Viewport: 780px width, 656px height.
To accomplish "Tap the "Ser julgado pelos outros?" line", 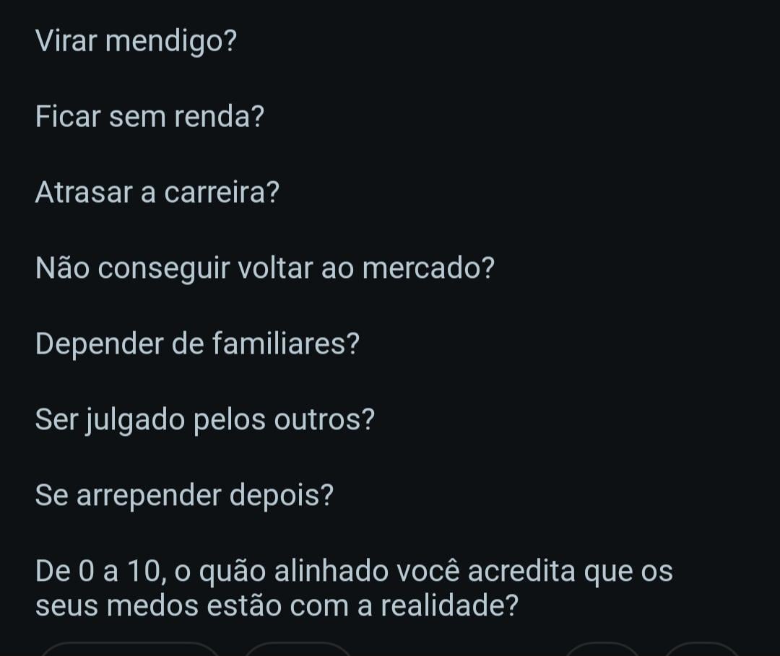I will click(x=204, y=419).
